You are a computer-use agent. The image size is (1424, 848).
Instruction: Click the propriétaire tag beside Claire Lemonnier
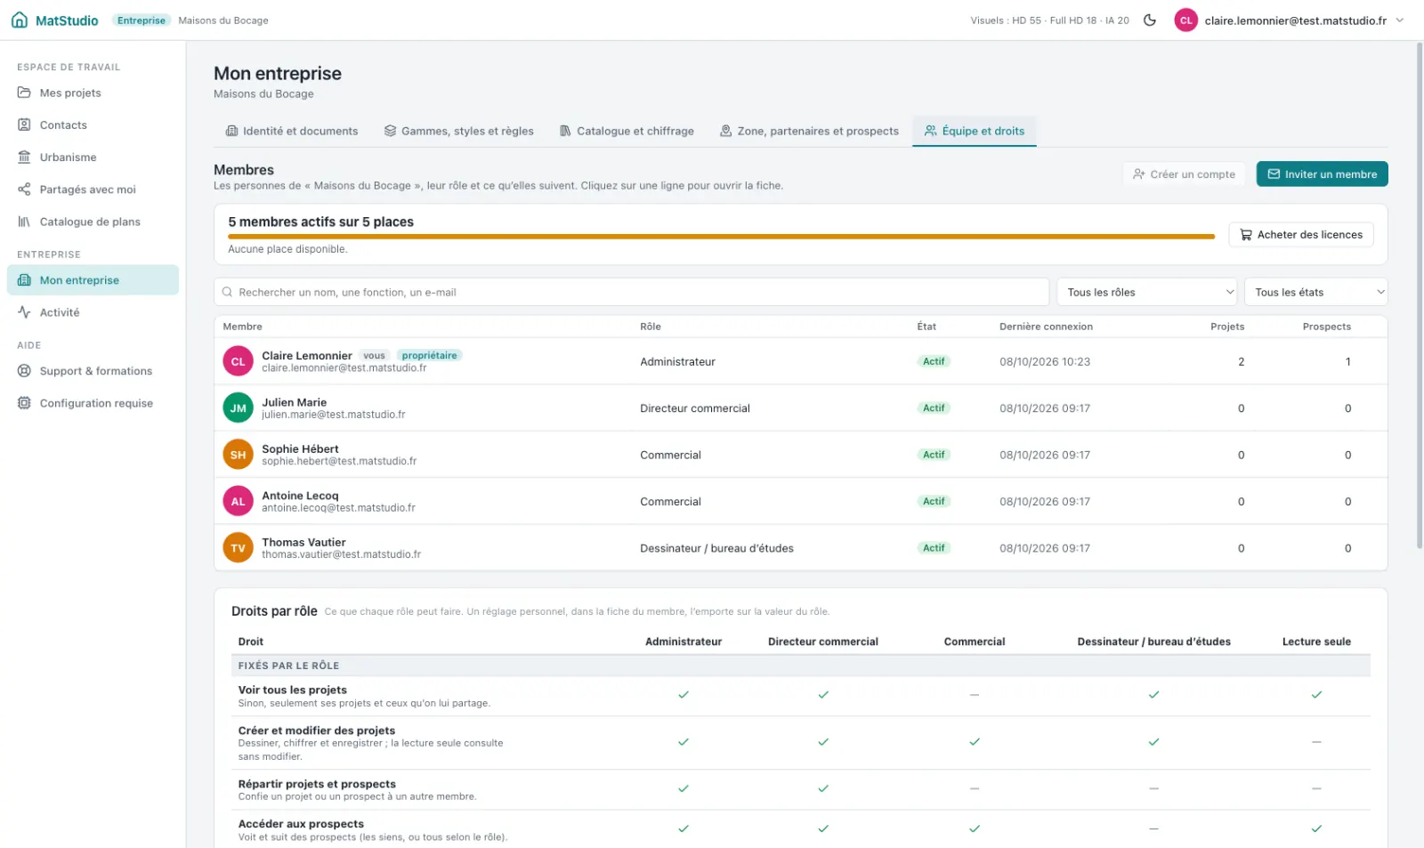(x=429, y=355)
